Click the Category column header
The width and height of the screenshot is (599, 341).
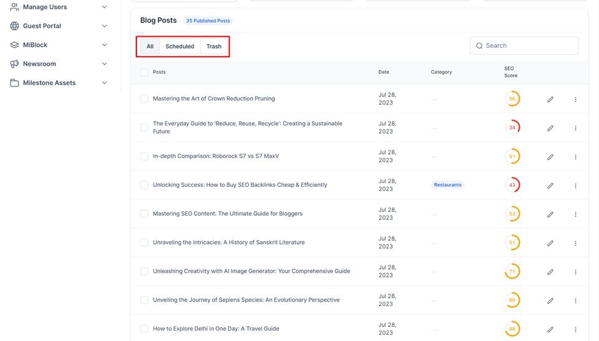[441, 72]
